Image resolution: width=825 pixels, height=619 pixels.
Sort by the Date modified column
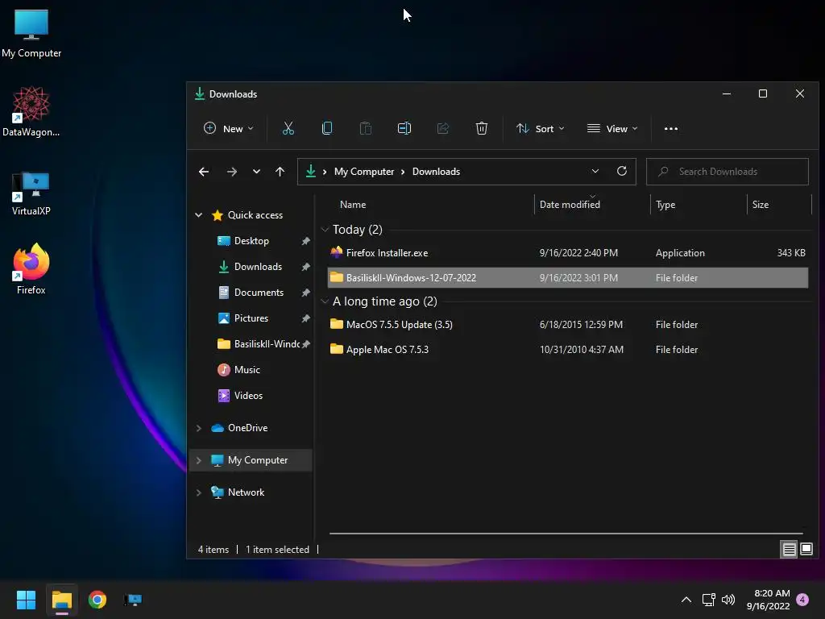tap(570, 205)
